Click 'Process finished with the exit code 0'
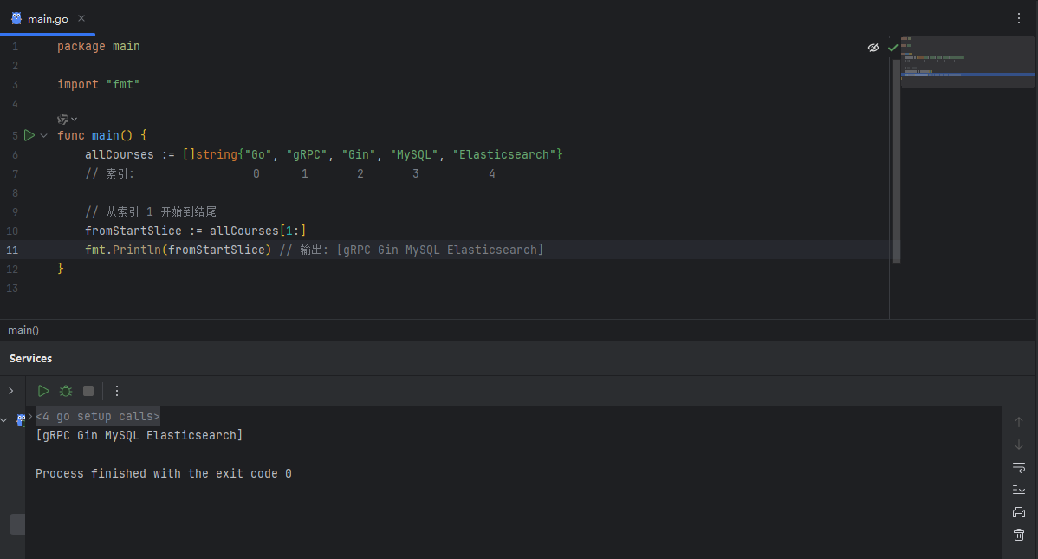 164,473
